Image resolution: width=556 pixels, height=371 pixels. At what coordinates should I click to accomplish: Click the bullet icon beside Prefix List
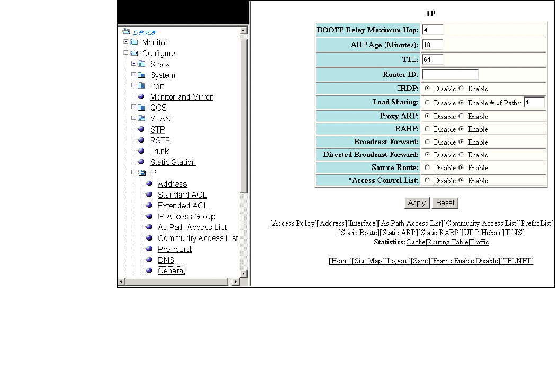pos(149,249)
